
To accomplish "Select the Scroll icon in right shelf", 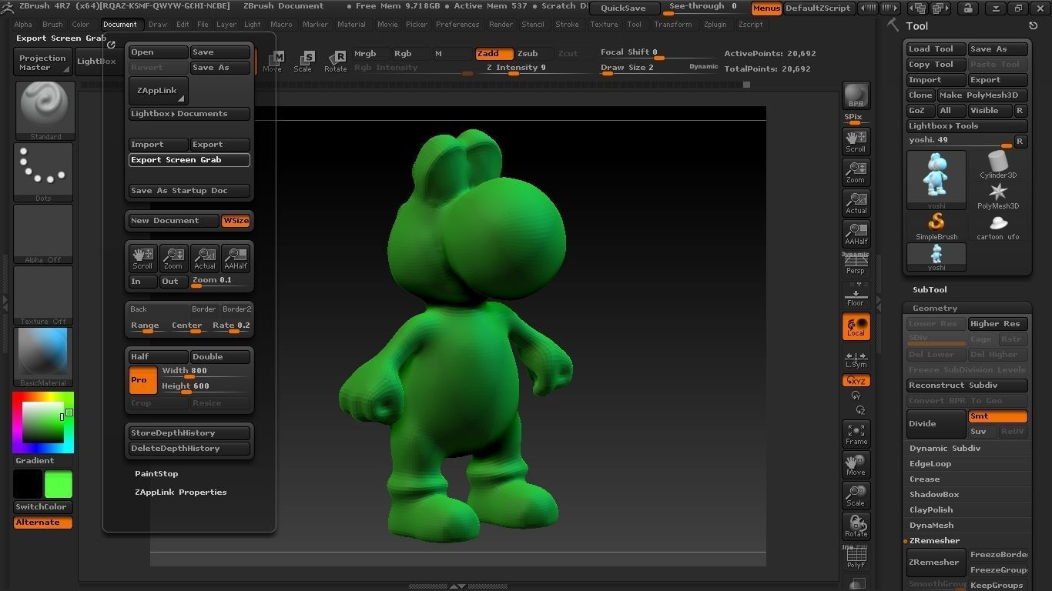I will [856, 141].
